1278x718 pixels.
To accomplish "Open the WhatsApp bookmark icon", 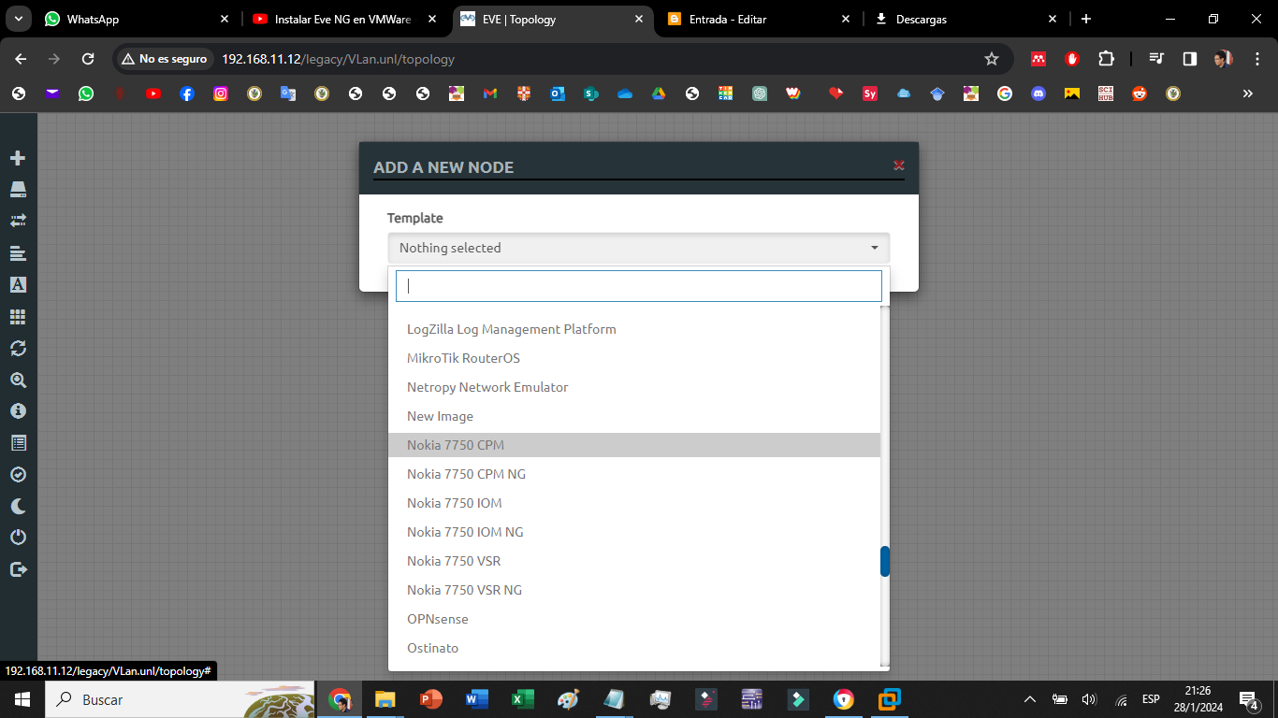I will point(86,93).
